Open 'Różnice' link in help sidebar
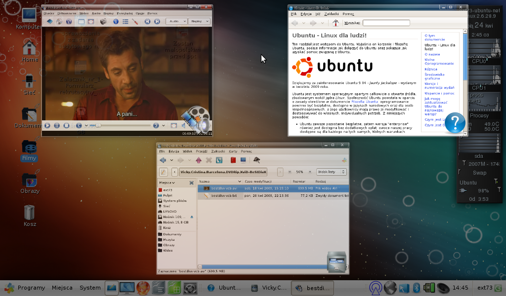 coord(431,69)
